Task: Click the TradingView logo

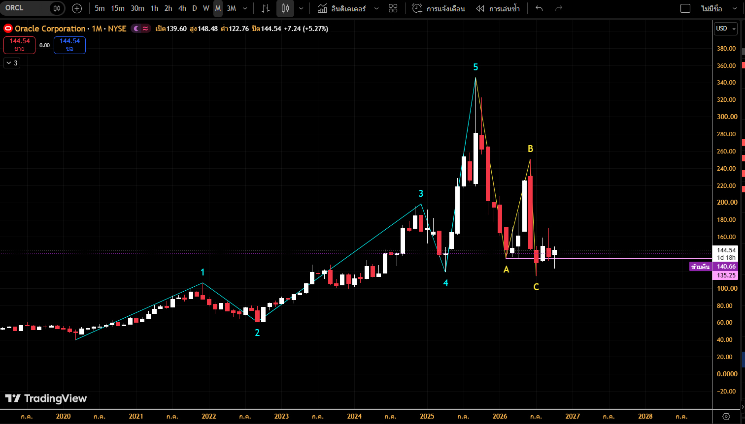Action: (x=46, y=398)
